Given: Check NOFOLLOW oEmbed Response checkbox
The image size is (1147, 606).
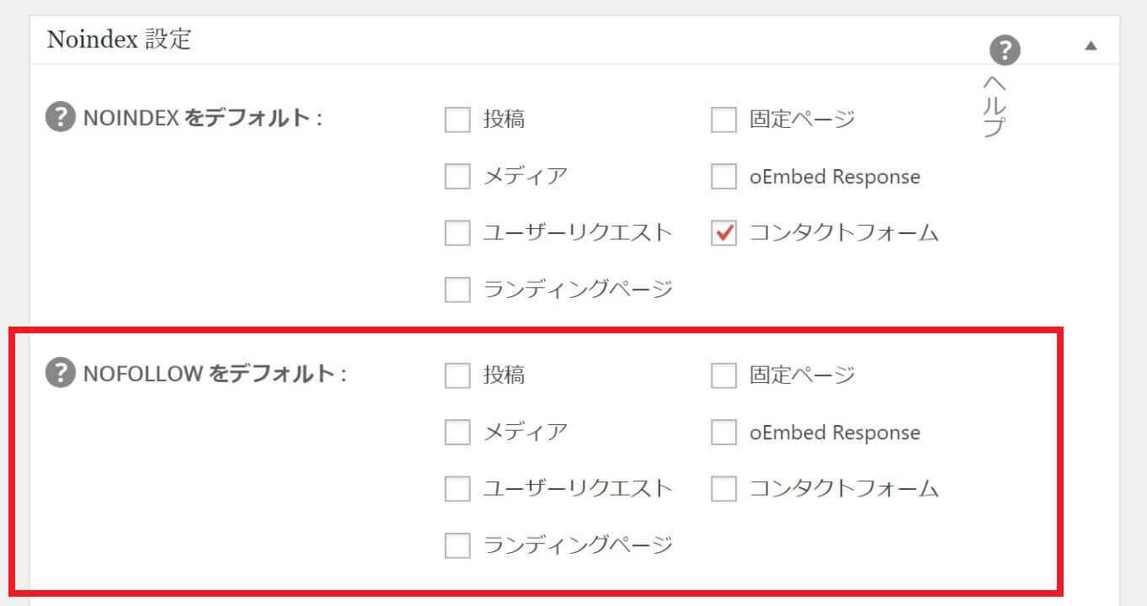Looking at the screenshot, I should [723, 433].
